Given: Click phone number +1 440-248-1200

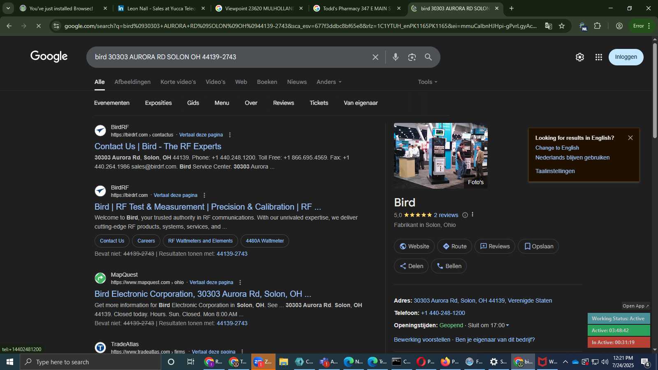Looking at the screenshot, I should click(443, 313).
